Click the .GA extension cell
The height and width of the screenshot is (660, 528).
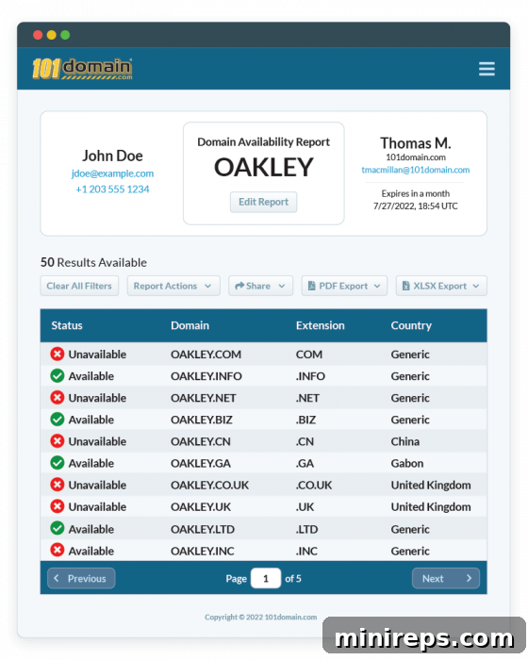point(305,464)
